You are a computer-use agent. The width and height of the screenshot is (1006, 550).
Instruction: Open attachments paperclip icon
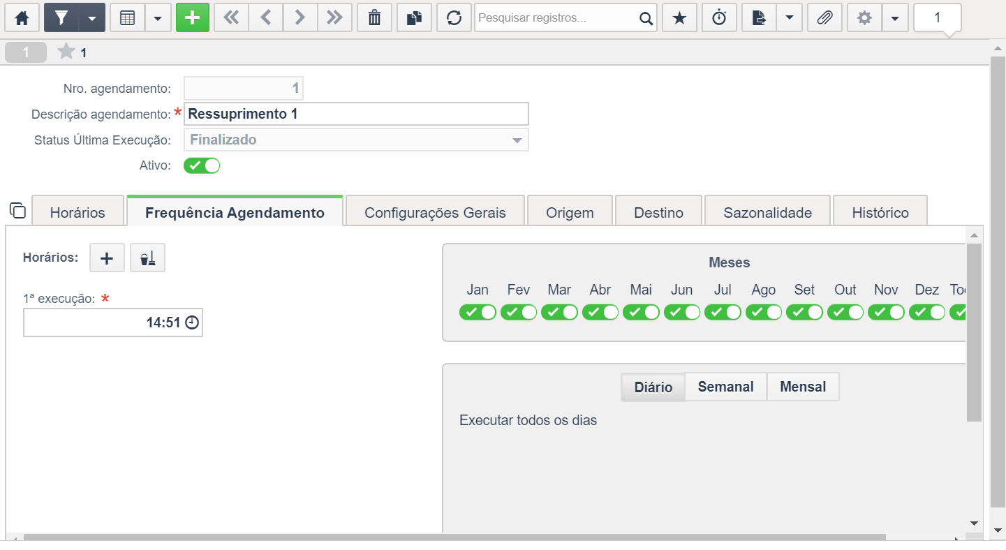click(825, 18)
